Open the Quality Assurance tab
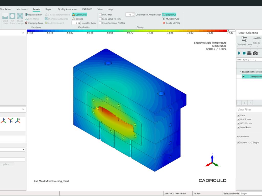 tap(68, 9)
